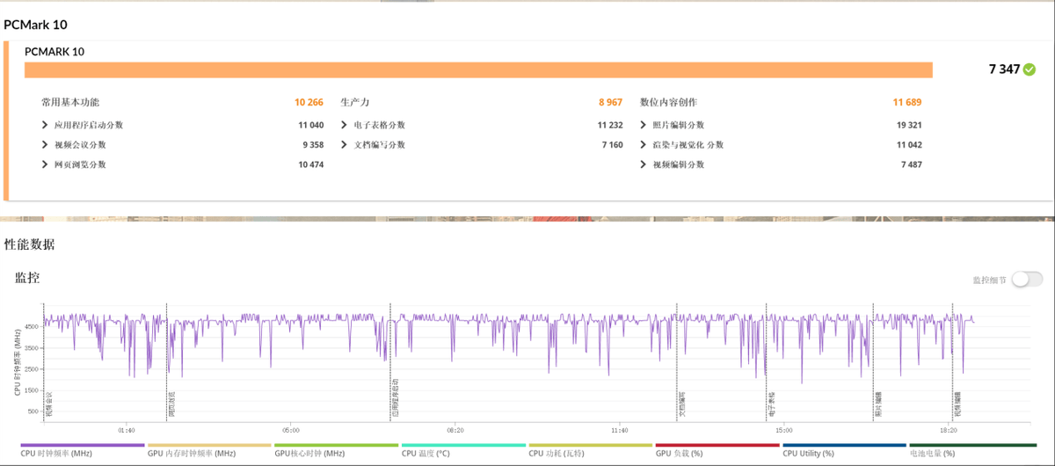Toggle the green GPU核心时钟 legend
This screenshot has height=466, width=1055.
pyautogui.click(x=337, y=449)
